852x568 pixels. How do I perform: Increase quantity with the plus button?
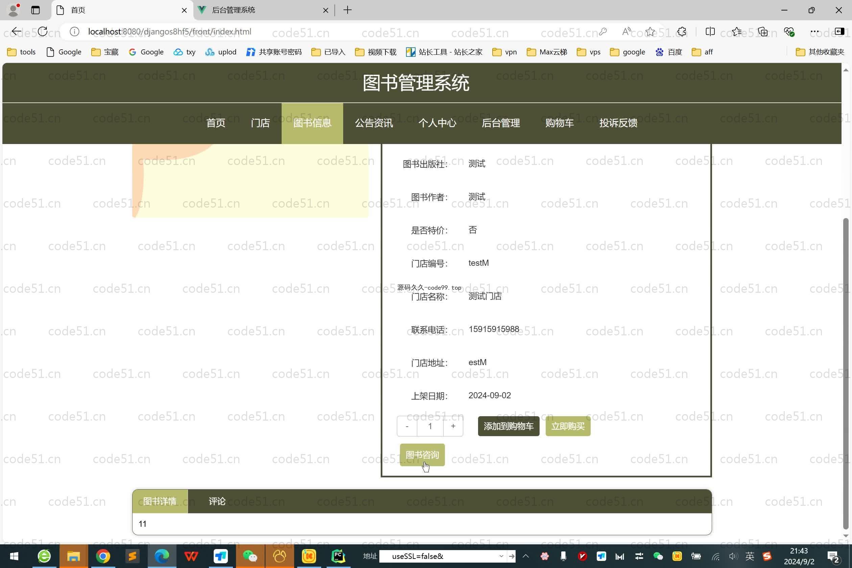pyautogui.click(x=453, y=426)
